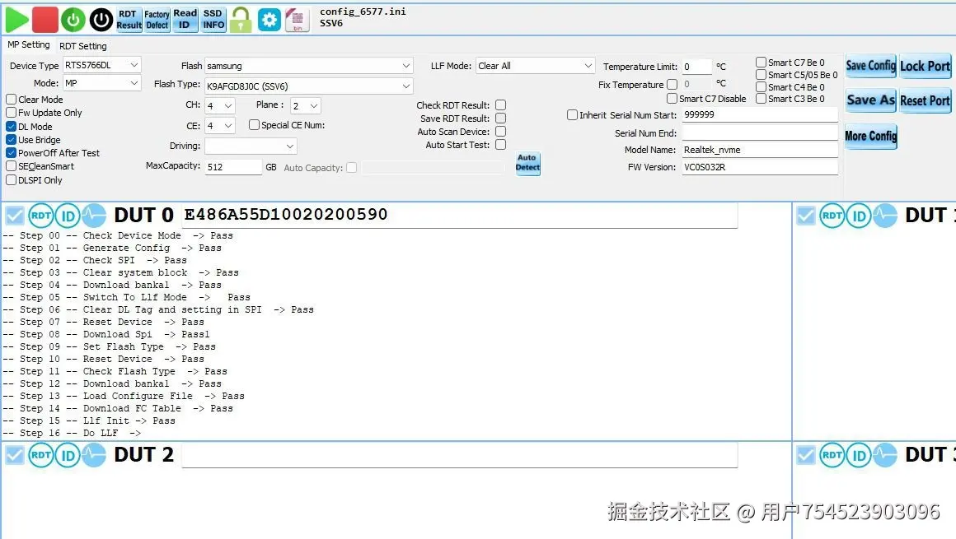Screen dimensions: 956x539
Task: Open the SSD INFO toolbar button
Action: tap(213, 20)
